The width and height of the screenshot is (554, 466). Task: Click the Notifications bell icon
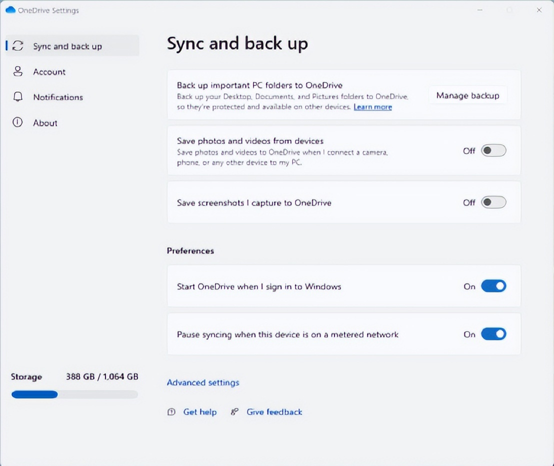[18, 97]
